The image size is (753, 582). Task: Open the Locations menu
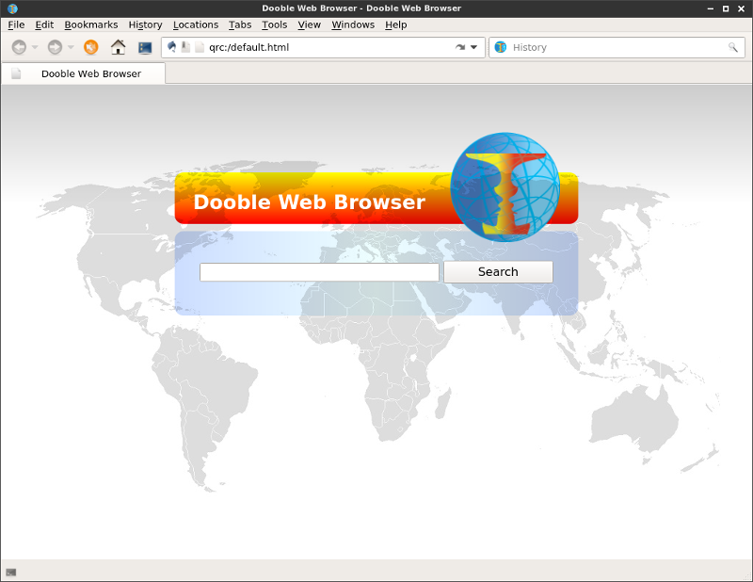(195, 24)
